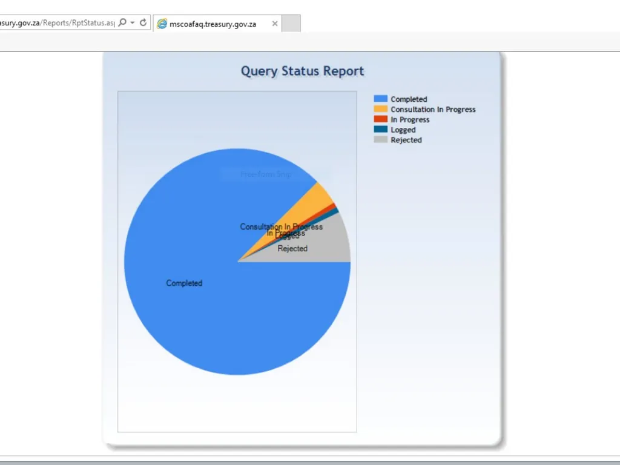Click the Consultation In Progress orange swatch
Image resolution: width=620 pixels, height=465 pixels.
(380, 109)
